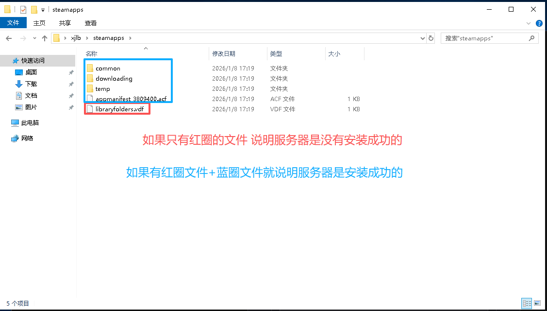Click the search magnifier icon

(532, 38)
